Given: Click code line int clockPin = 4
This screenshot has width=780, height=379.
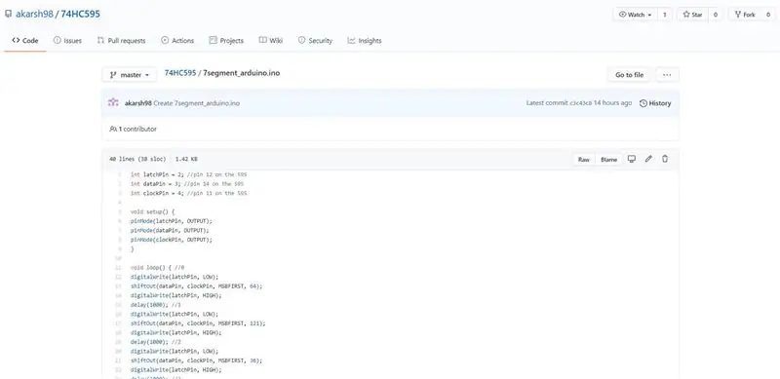Looking at the screenshot, I should 188,193.
